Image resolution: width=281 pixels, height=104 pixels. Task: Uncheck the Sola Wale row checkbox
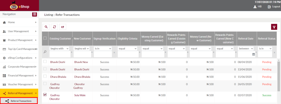coord(45,94)
